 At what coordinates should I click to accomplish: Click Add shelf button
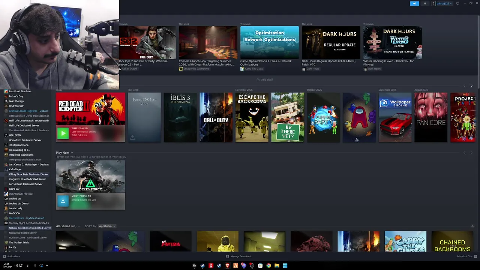(x=265, y=79)
